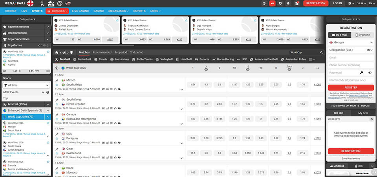The width and height of the screenshot is (377, 177).
Task: Star the Duckworth vs Jodar ATP card
Action: click(117, 20)
